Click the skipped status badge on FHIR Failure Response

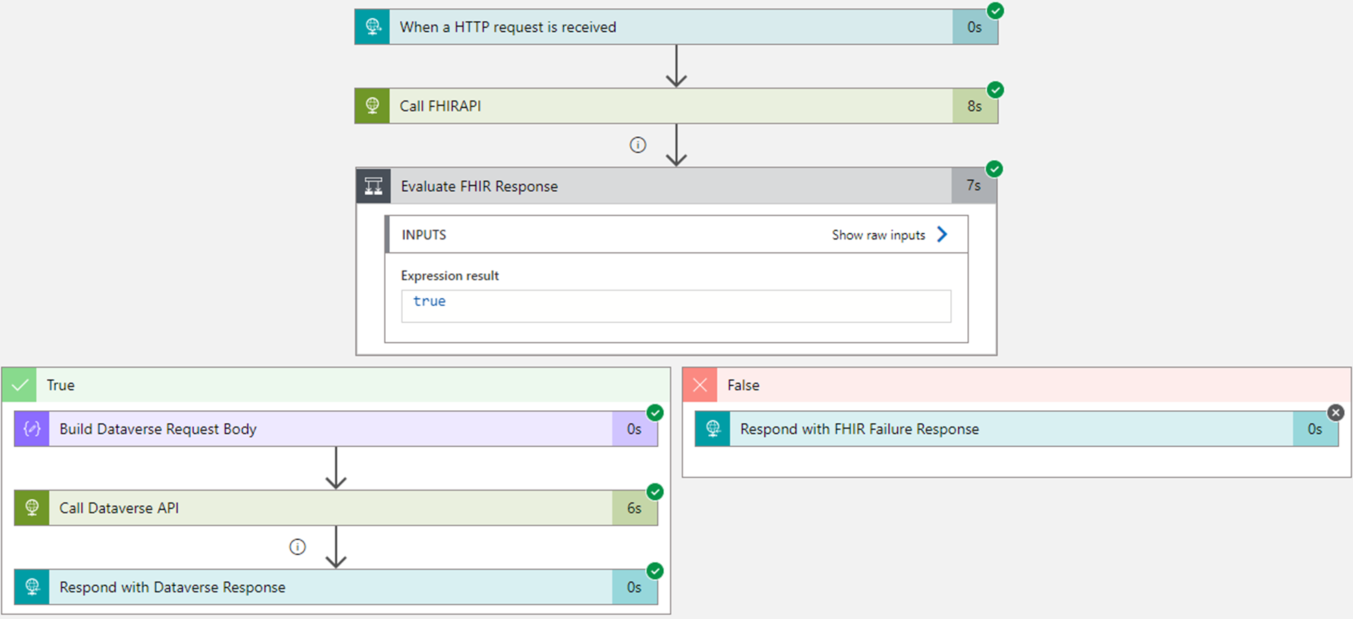click(1335, 412)
